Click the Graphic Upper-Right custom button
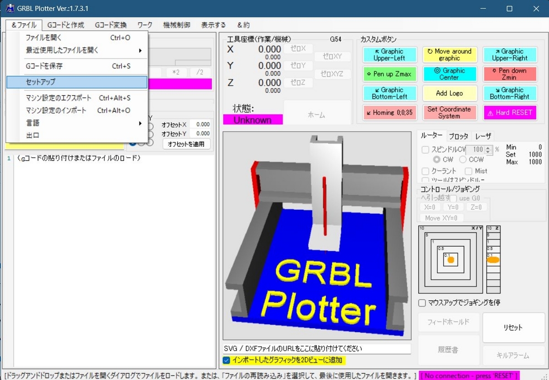 [510, 54]
